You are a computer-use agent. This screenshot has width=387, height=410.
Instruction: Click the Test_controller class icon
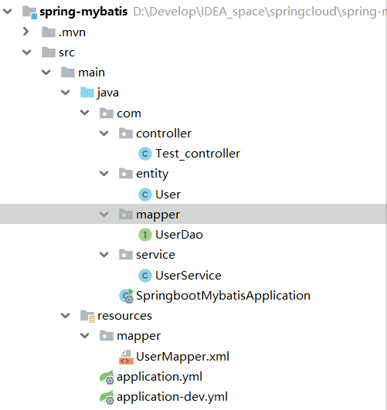tap(145, 154)
